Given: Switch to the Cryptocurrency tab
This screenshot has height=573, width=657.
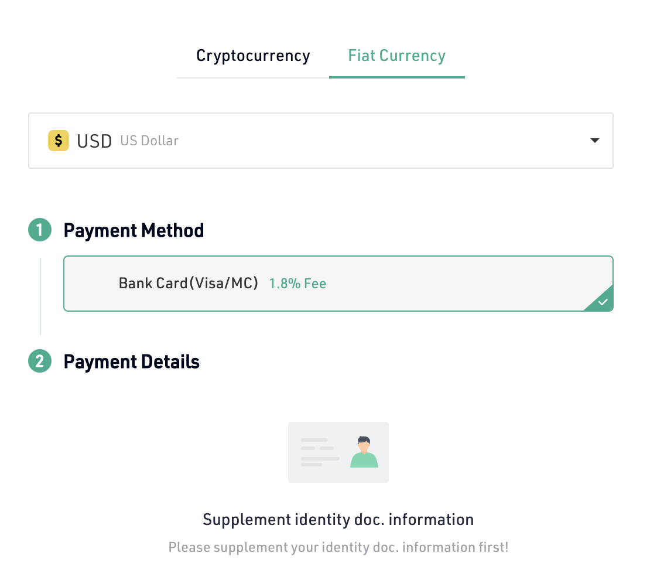Looking at the screenshot, I should pyautogui.click(x=253, y=56).
